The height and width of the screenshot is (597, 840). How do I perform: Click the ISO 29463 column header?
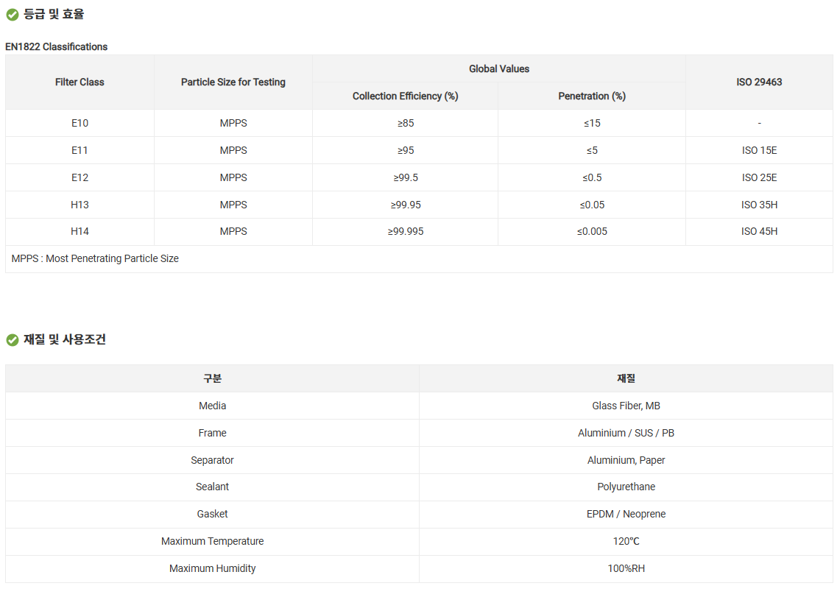pyautogui.click(x=759, y=82)
